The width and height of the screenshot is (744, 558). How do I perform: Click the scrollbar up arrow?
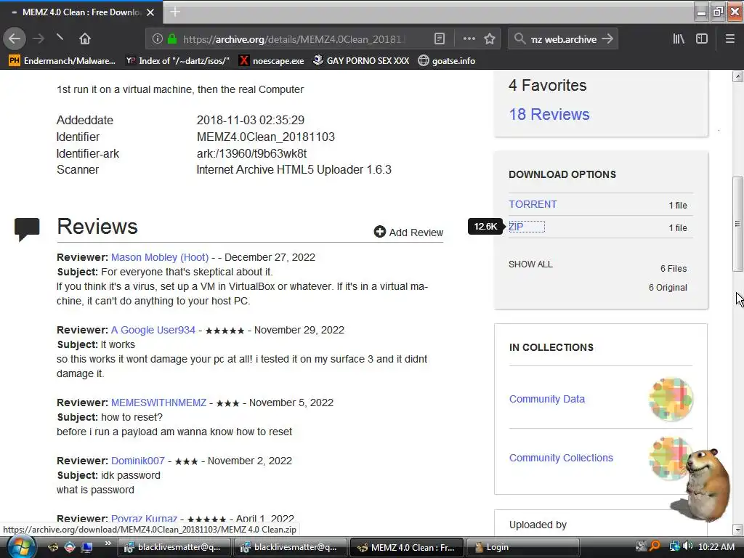tap(737, 76)
